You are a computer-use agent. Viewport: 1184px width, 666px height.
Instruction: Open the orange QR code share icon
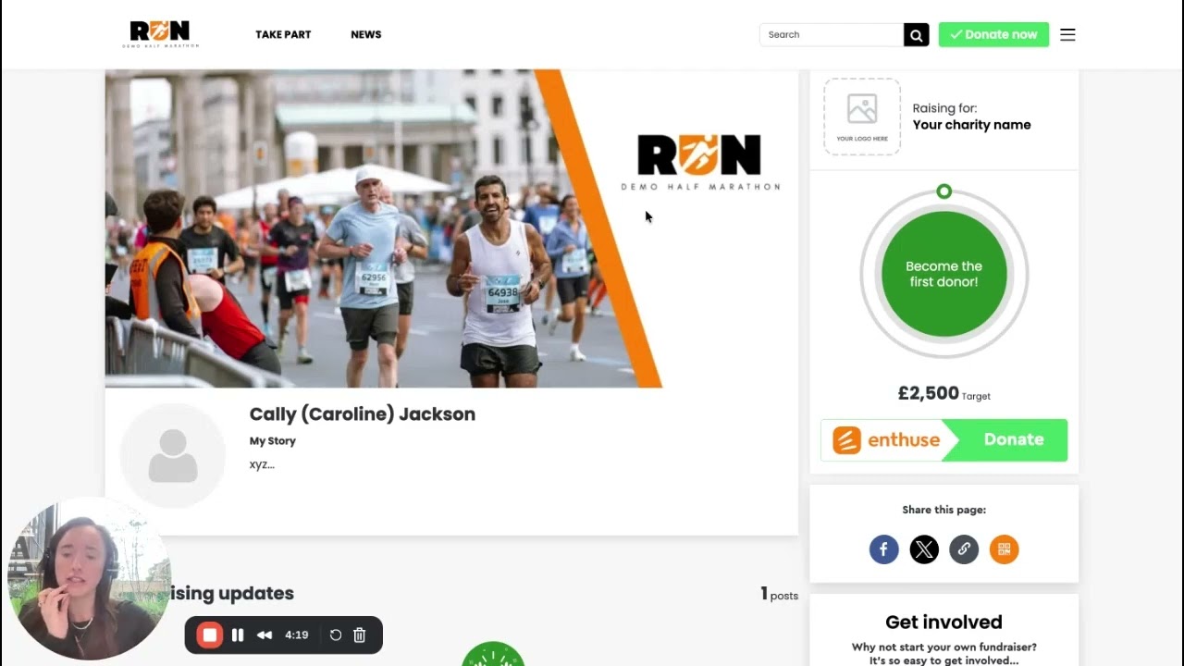point(1004,549)
